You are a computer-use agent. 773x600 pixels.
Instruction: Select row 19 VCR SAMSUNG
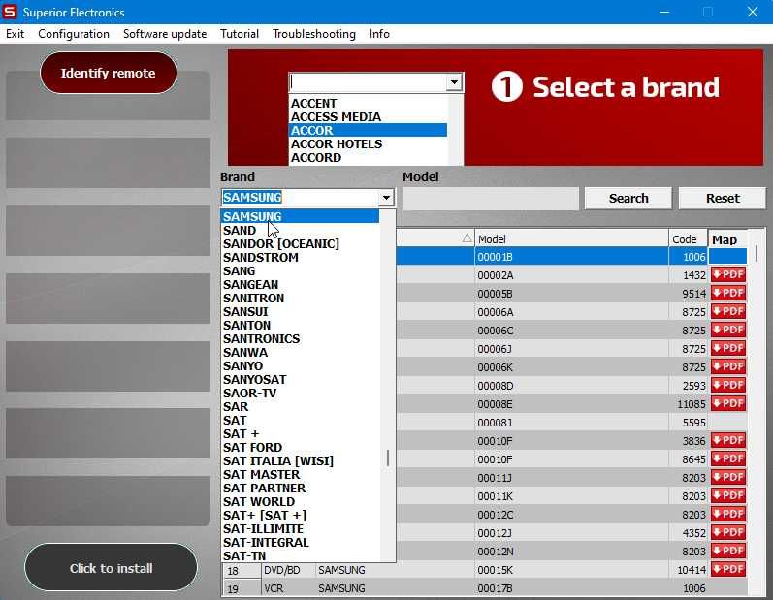(x=486, y=588)
